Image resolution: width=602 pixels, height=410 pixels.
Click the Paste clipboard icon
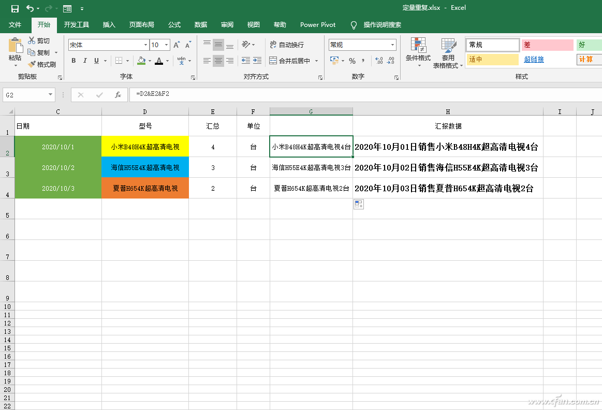15,45
